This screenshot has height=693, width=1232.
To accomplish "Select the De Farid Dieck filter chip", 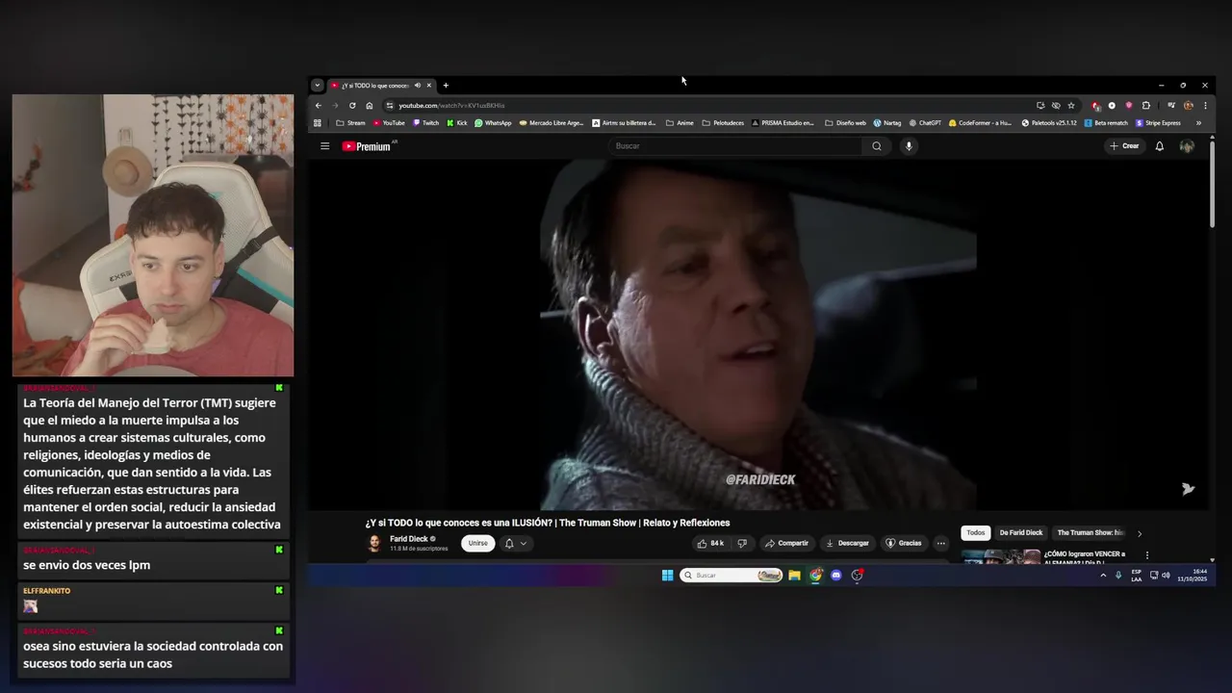I will pos(1021,533).
